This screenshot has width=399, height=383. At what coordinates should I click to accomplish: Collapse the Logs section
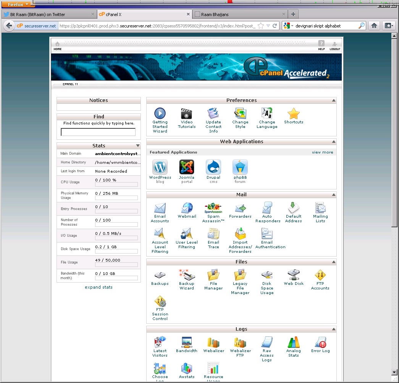click(x=334, y=329)
